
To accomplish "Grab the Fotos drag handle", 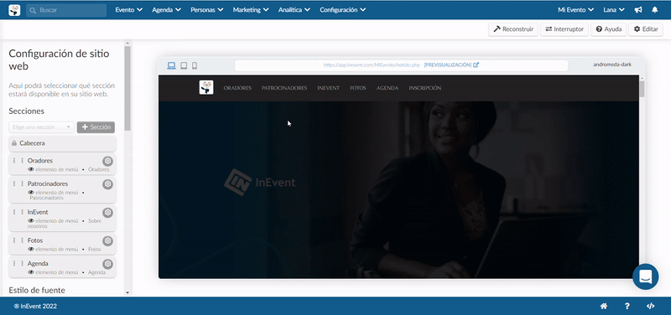I will click(x=18, y=240).
